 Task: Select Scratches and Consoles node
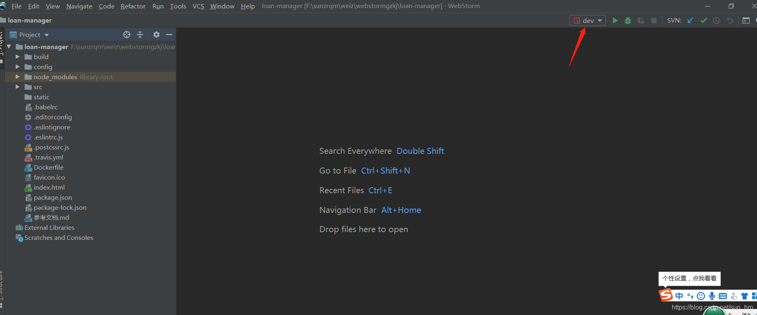(x=54, y=238)
